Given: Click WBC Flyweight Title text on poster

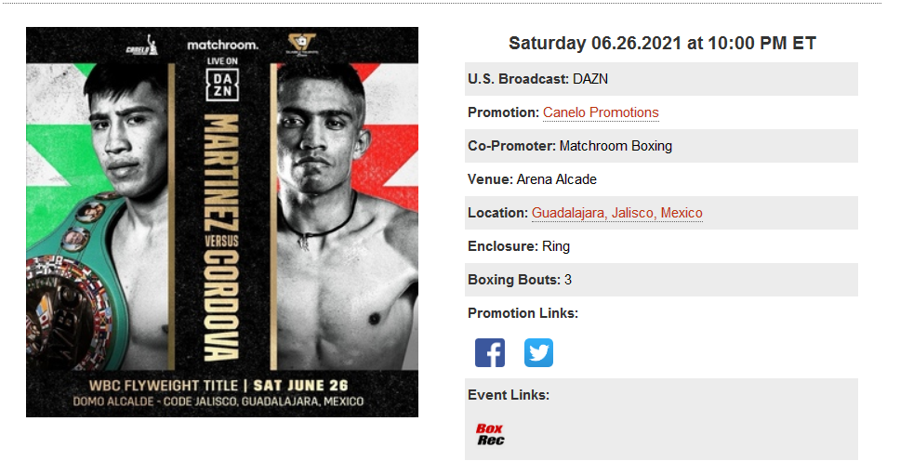Looking at the screenshot, I should coord(164,385).
